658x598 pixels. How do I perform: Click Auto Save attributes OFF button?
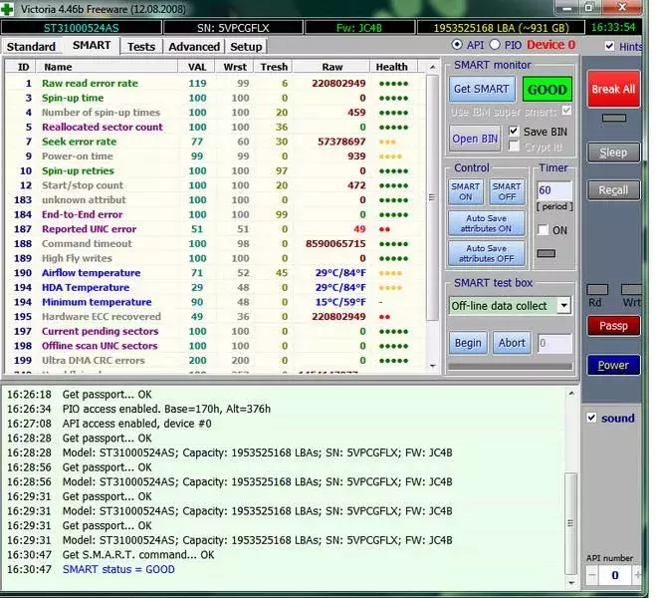(487, 253)
